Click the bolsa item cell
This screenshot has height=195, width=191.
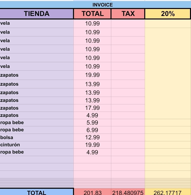pos(37,137)
